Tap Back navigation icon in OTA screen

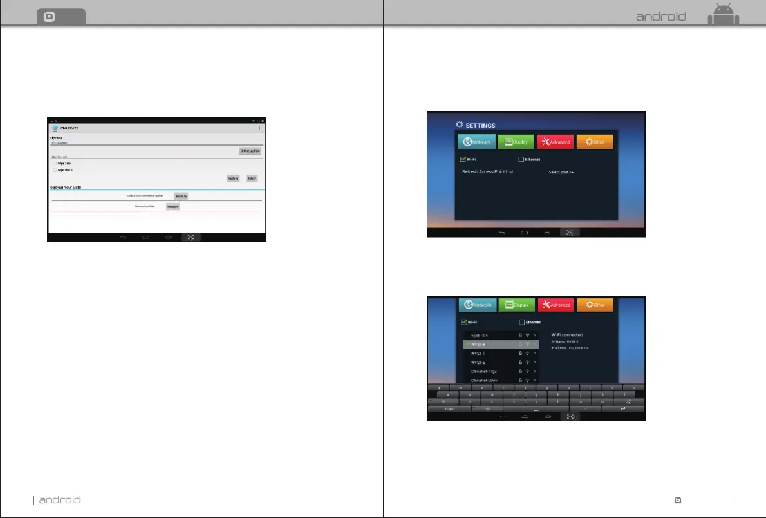tap(123, 237)
